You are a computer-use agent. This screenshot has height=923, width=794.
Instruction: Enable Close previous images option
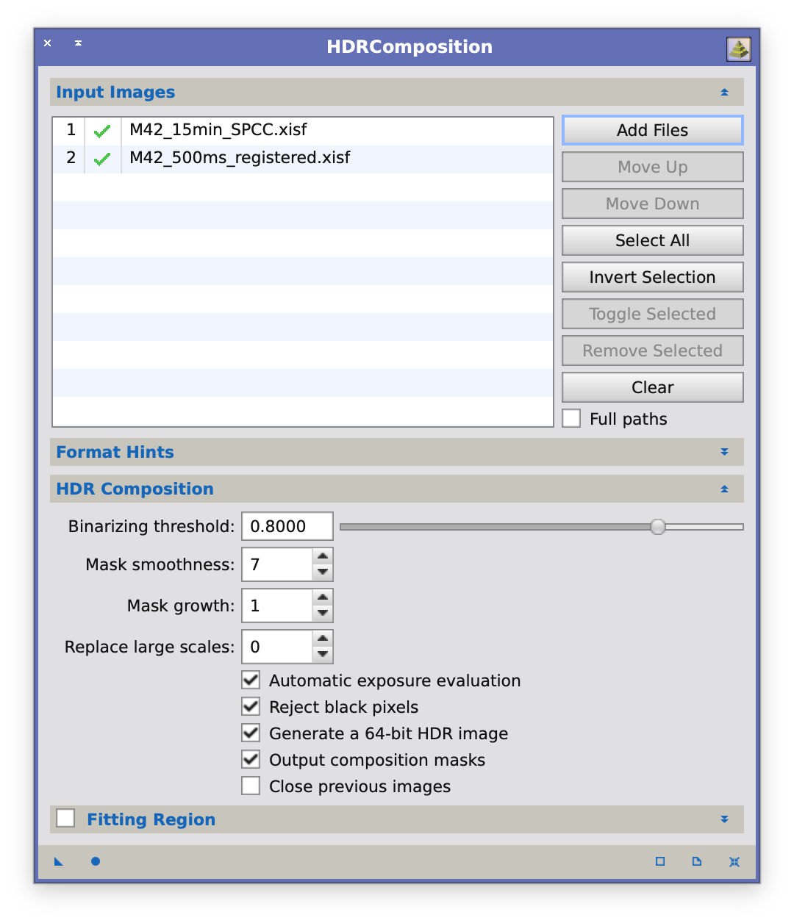[251, 786]
